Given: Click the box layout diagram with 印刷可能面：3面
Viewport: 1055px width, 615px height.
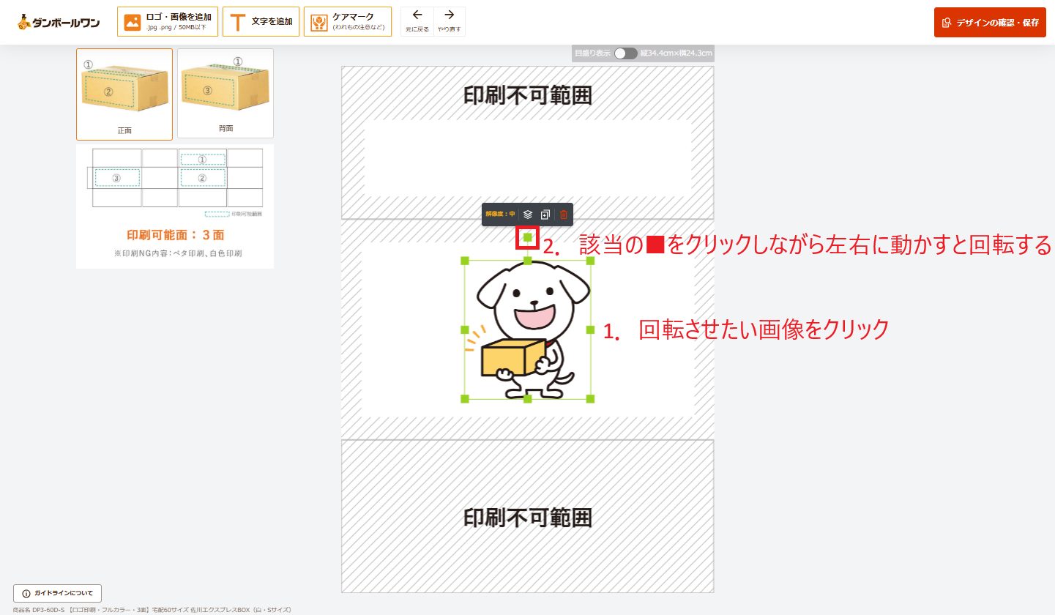Looking at the screenshot, I should coord(175,206).
